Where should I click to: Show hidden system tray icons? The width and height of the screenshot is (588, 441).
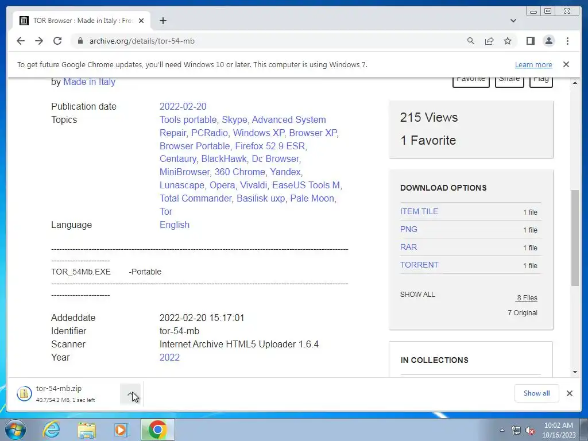coord(502,430)
